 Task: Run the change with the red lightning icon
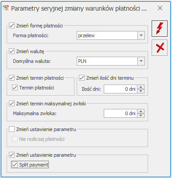[x=160, y=28]
